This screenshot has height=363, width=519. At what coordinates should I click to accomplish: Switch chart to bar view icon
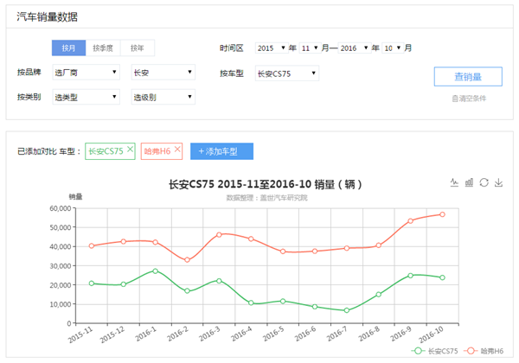pyautogui.click(x=469, y=182)
